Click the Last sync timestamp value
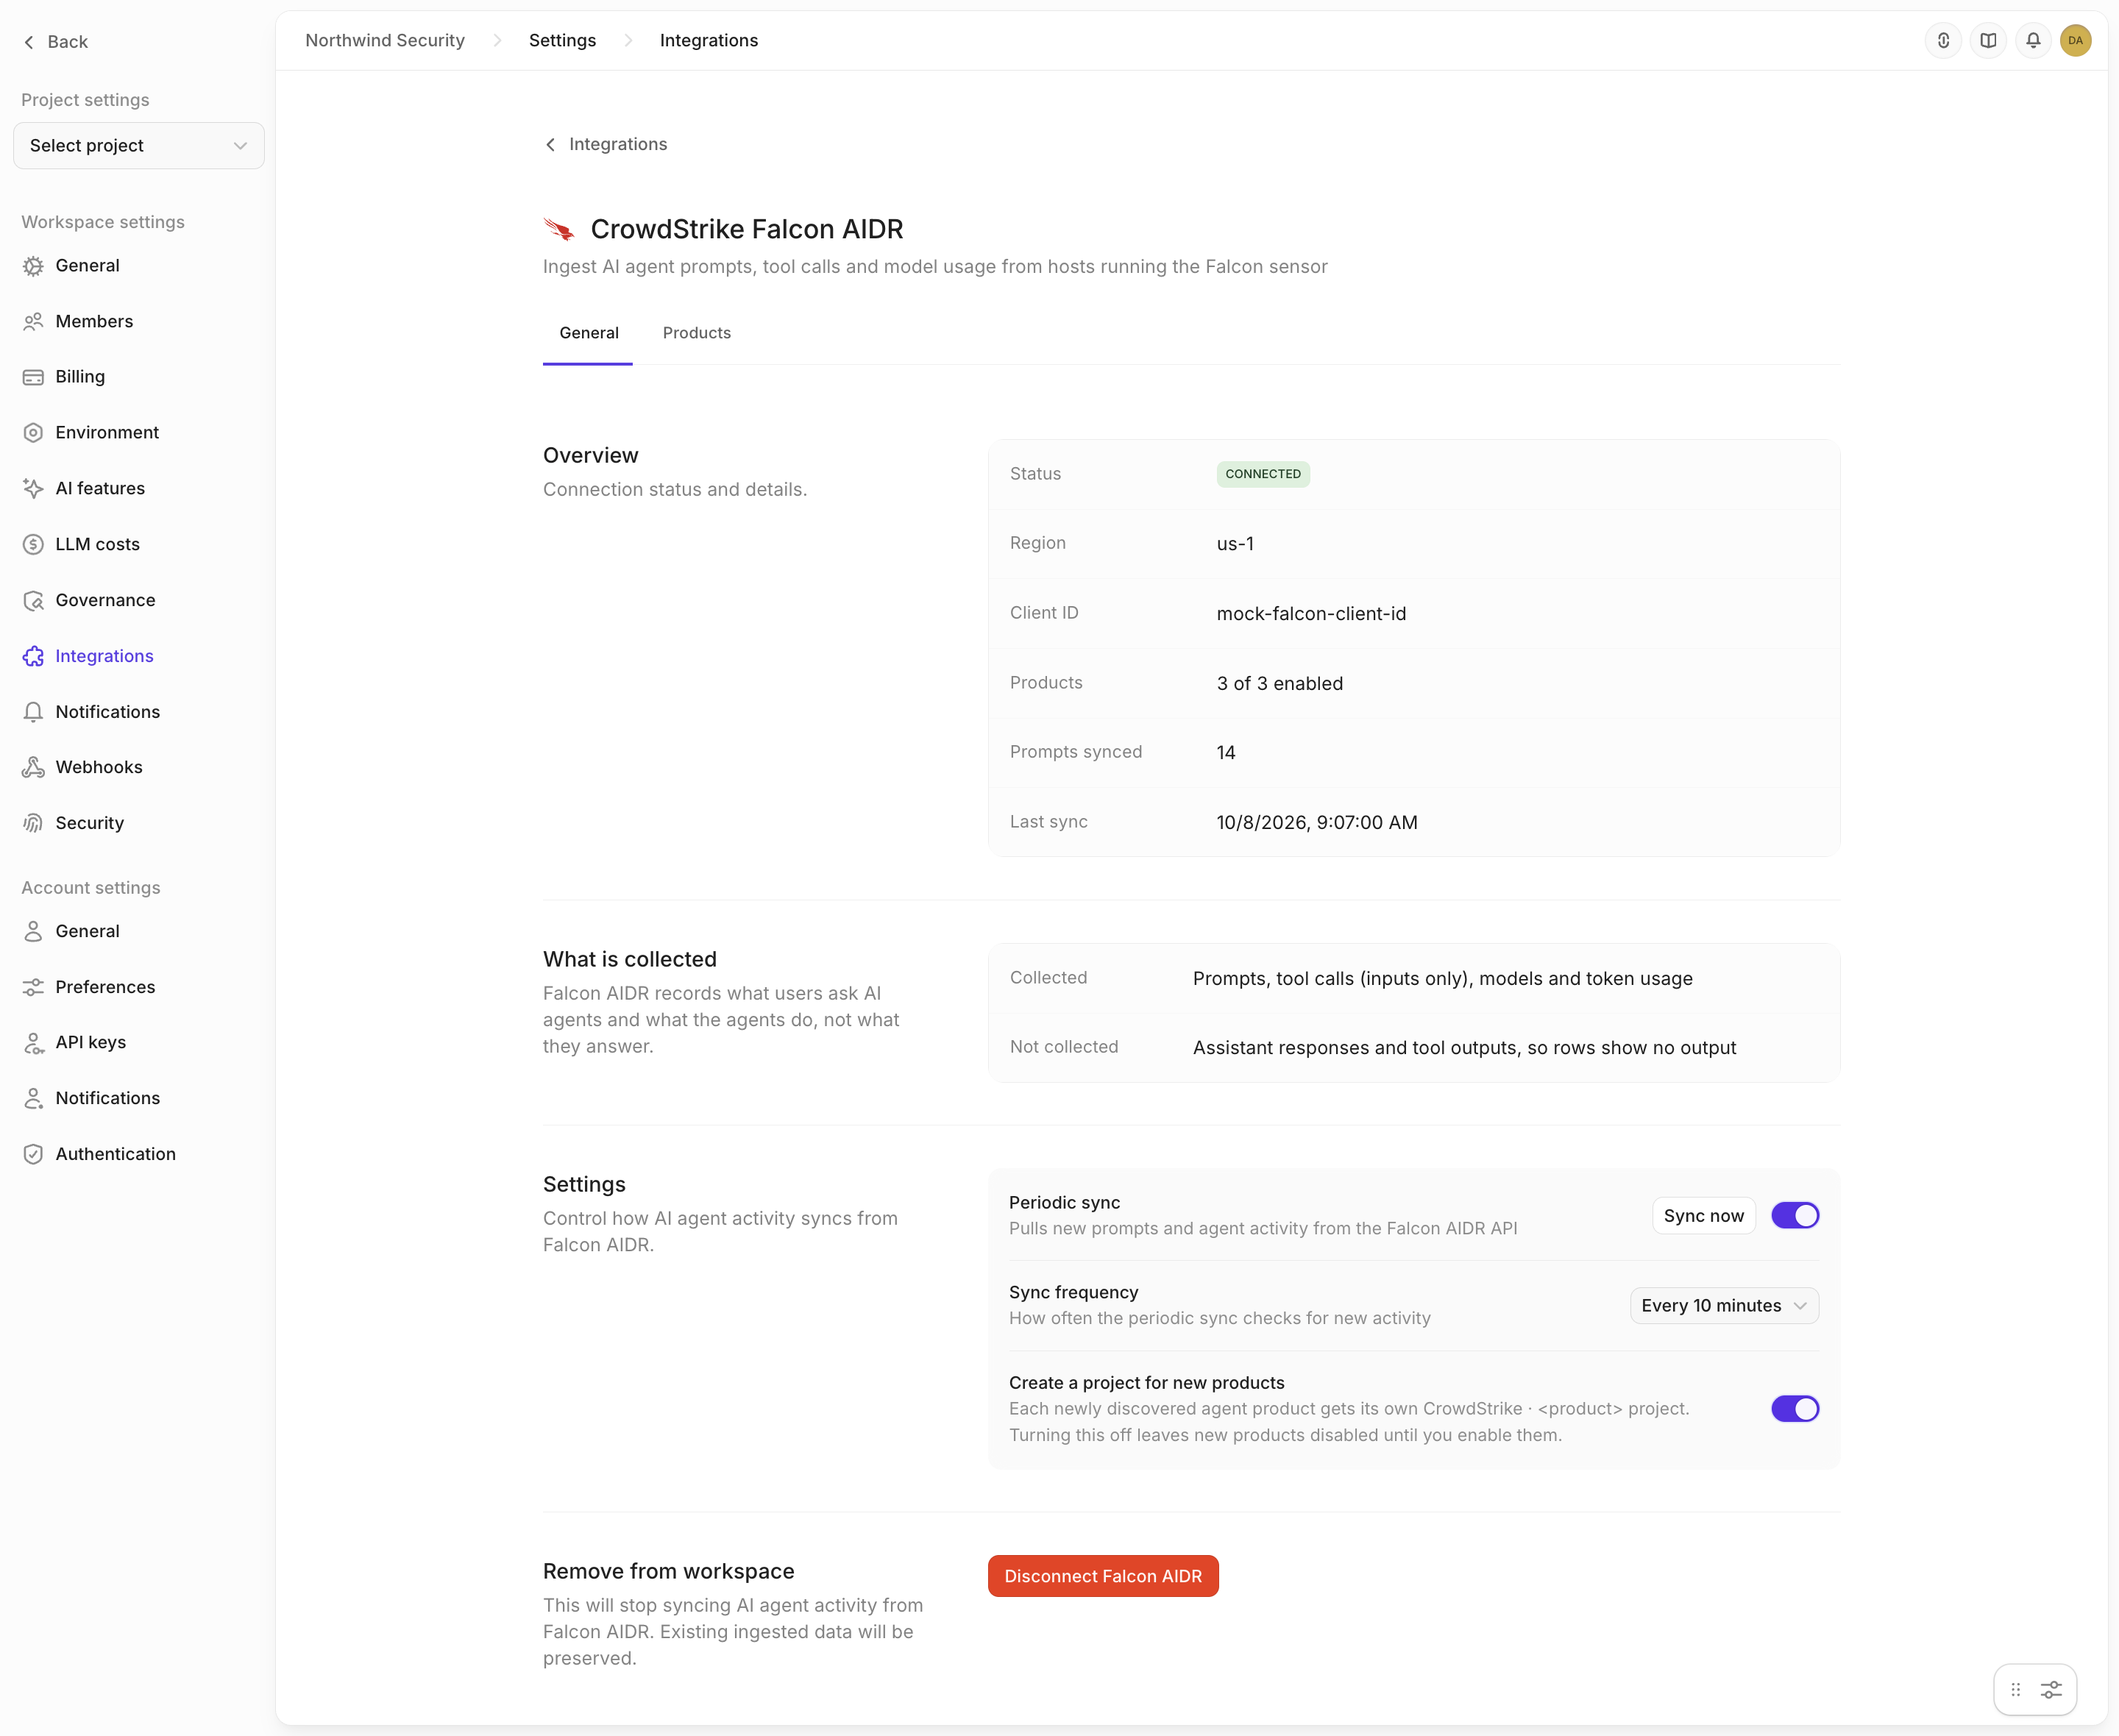The width and height of the screenshot is (2119, 1736). (1317, 823)
